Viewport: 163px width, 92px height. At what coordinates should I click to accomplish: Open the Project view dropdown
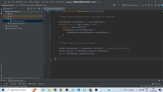8,8
